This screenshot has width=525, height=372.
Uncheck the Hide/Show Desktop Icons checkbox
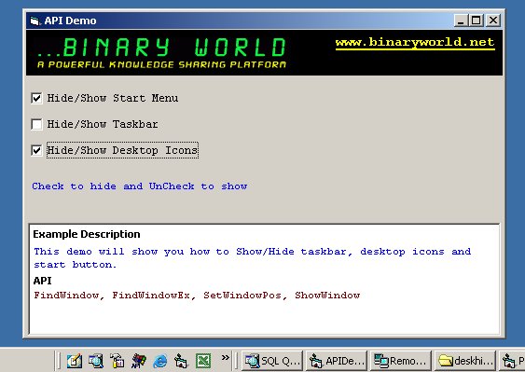(36, 150)
